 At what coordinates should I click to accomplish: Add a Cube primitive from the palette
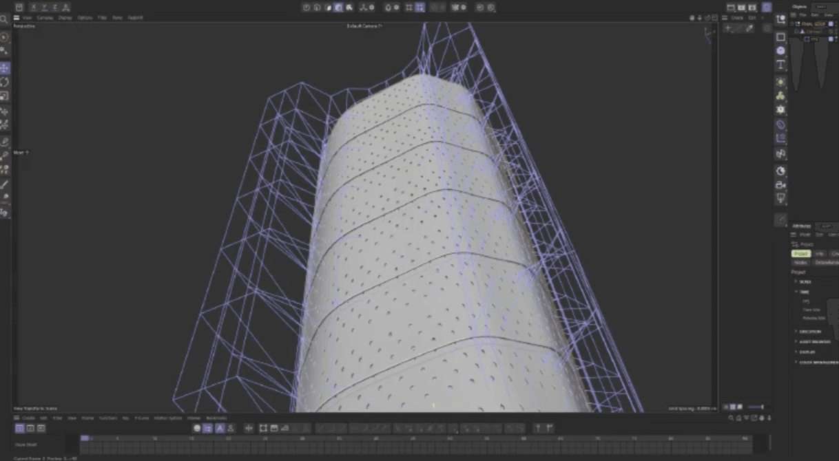(x=780, y=50)
